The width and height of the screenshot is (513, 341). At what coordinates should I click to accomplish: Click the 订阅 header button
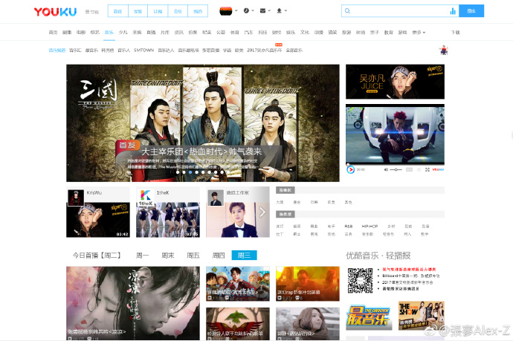click(x=158, y=11)
